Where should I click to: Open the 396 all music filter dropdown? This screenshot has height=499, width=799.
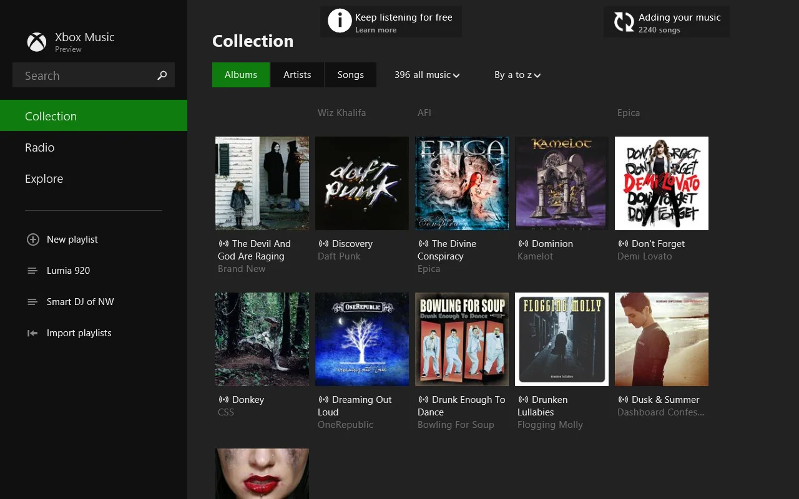(426, 74)
